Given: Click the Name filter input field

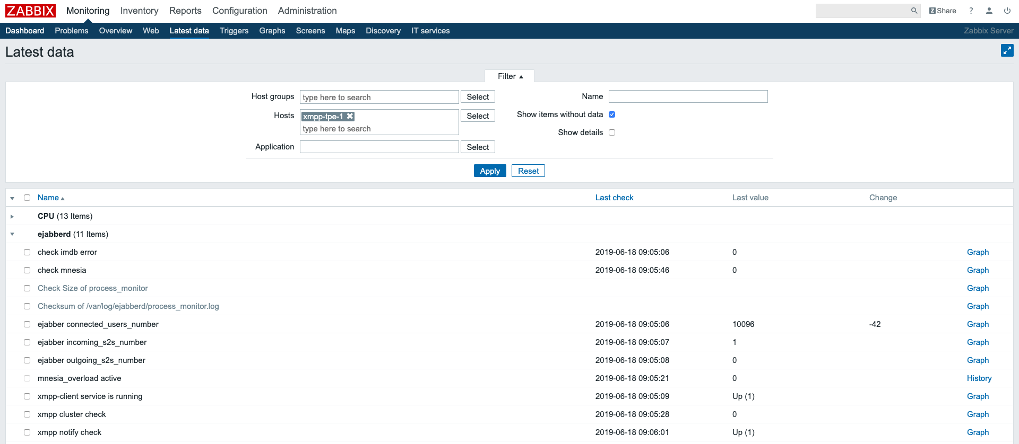Looking at the screenshot, I should [x=688, y=96].
